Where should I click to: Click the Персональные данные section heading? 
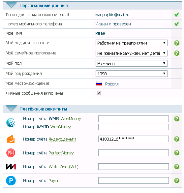[x=44, y=5]
